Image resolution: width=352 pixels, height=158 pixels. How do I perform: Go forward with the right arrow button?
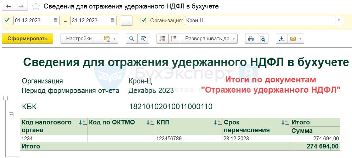21,6
